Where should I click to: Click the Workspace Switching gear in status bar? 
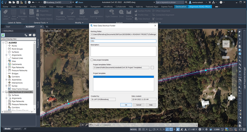pos(200,129)
